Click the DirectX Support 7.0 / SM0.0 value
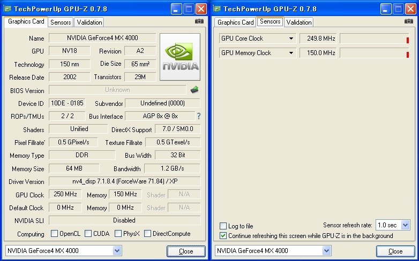Image resolution: width=419 pixels, height=261 pixels. coord(178,129)
